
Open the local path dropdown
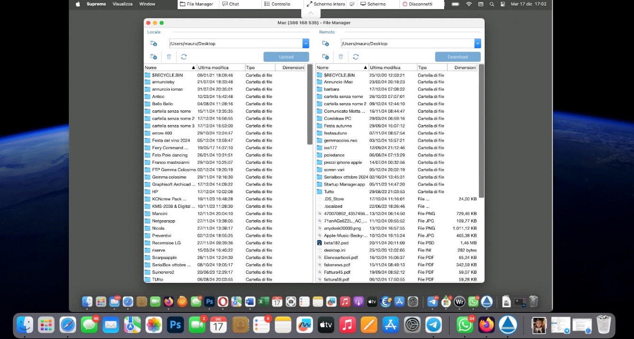[x=305, y=43]
